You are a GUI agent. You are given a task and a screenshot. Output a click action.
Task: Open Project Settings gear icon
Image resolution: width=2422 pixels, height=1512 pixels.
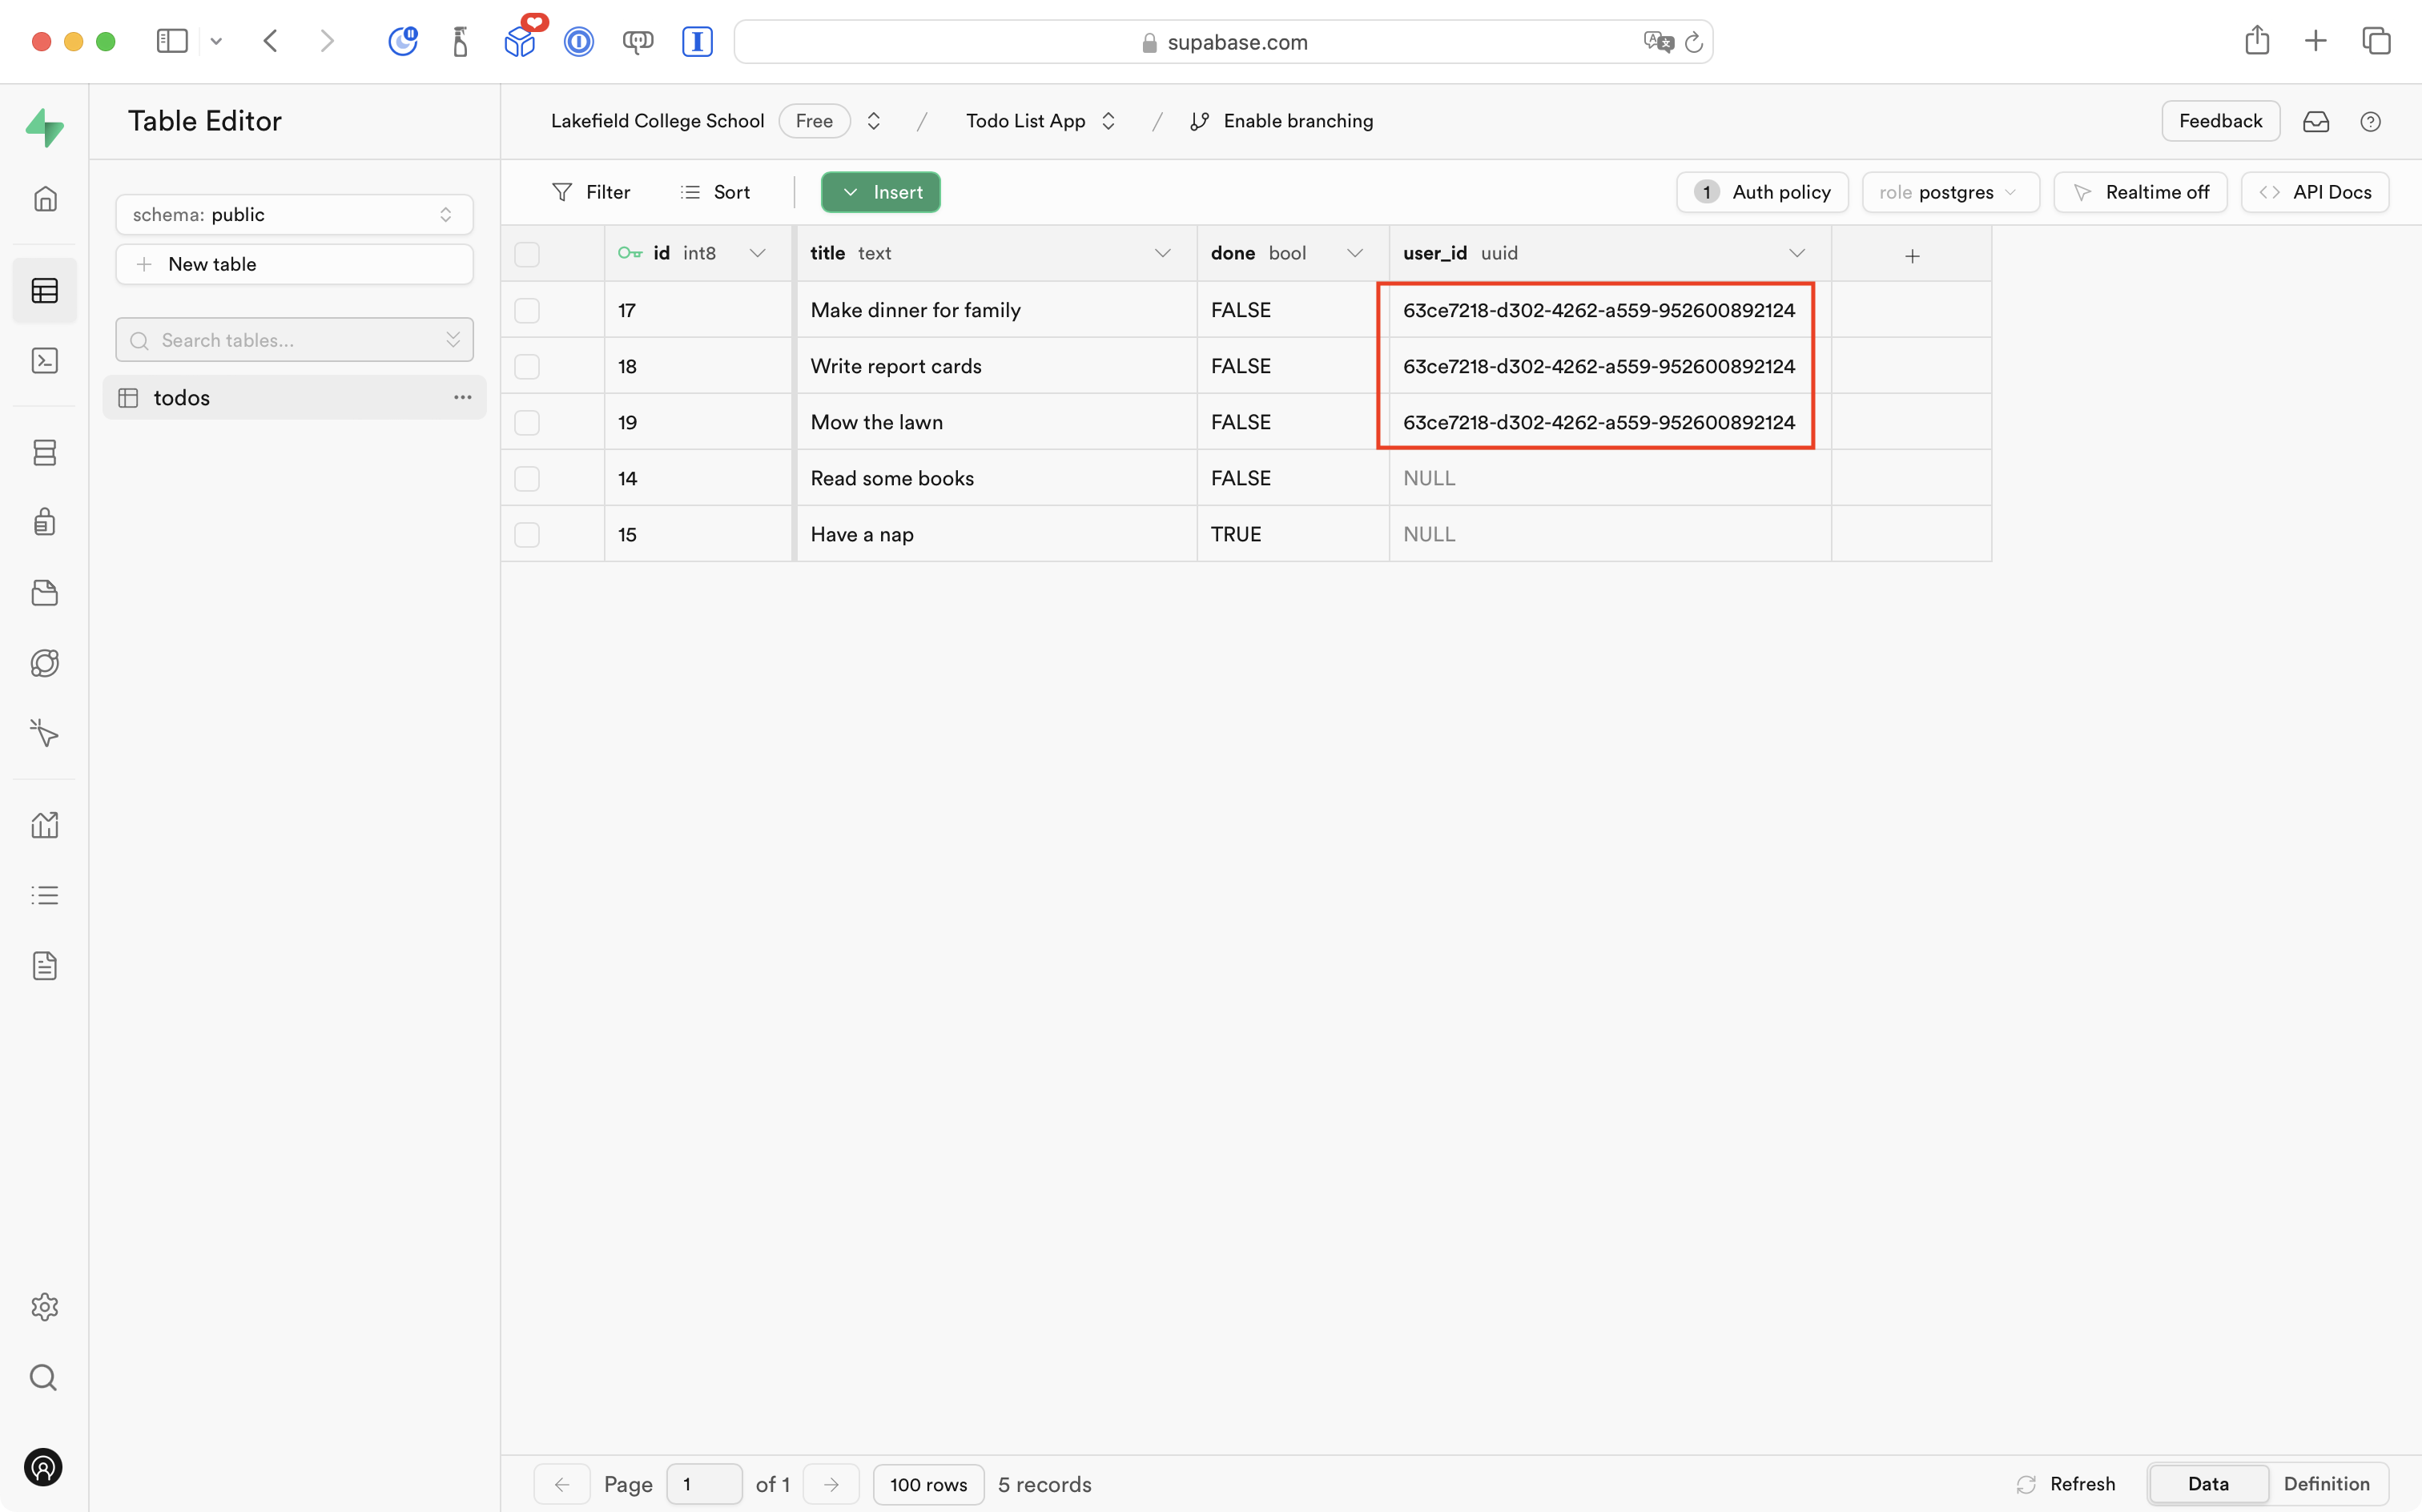pos(45,1307)
